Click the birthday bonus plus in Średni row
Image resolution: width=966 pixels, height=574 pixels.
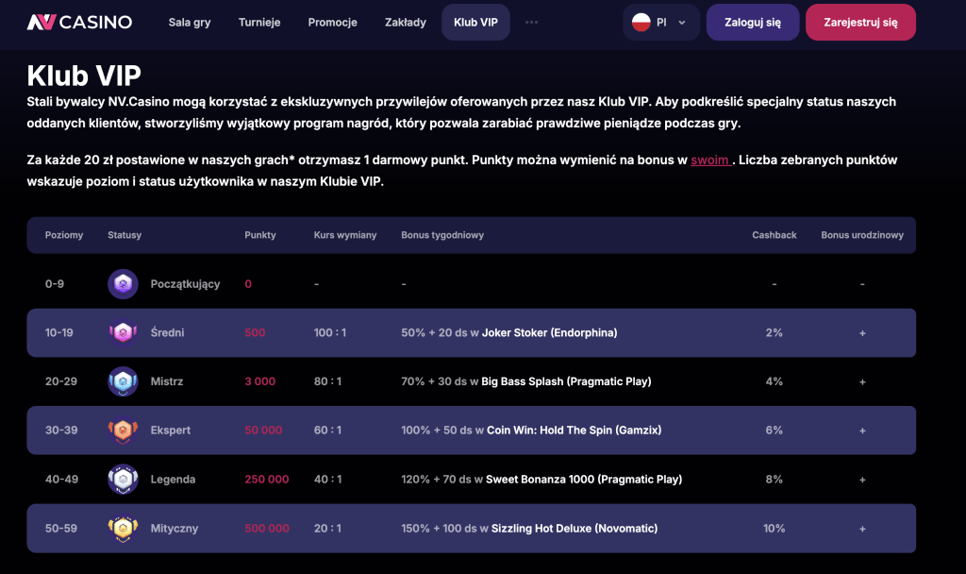click(x=862, y=333)
